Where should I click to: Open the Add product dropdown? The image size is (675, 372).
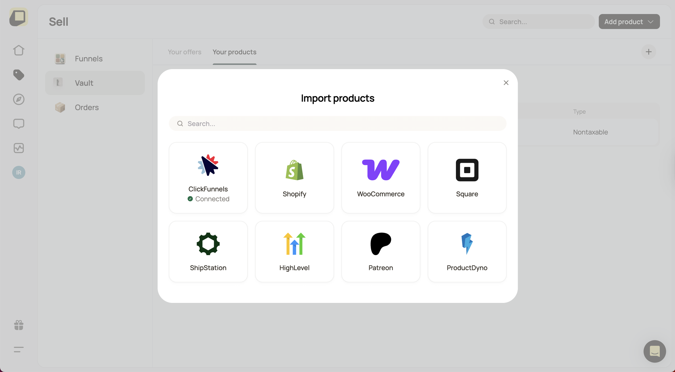[x=629, y=21]
